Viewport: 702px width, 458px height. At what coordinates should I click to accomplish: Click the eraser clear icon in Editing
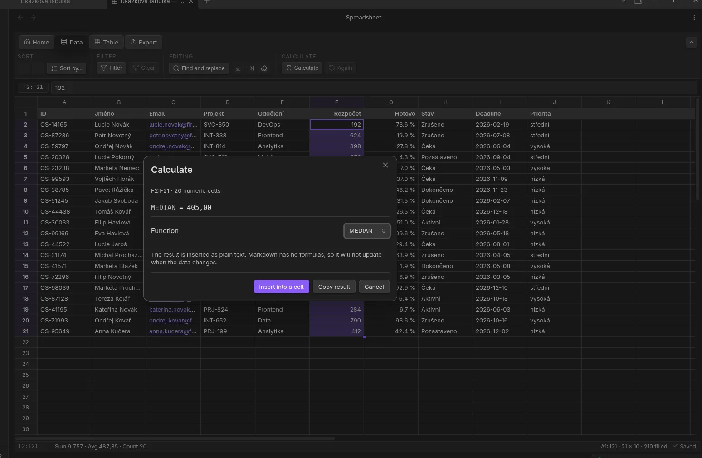264,68
